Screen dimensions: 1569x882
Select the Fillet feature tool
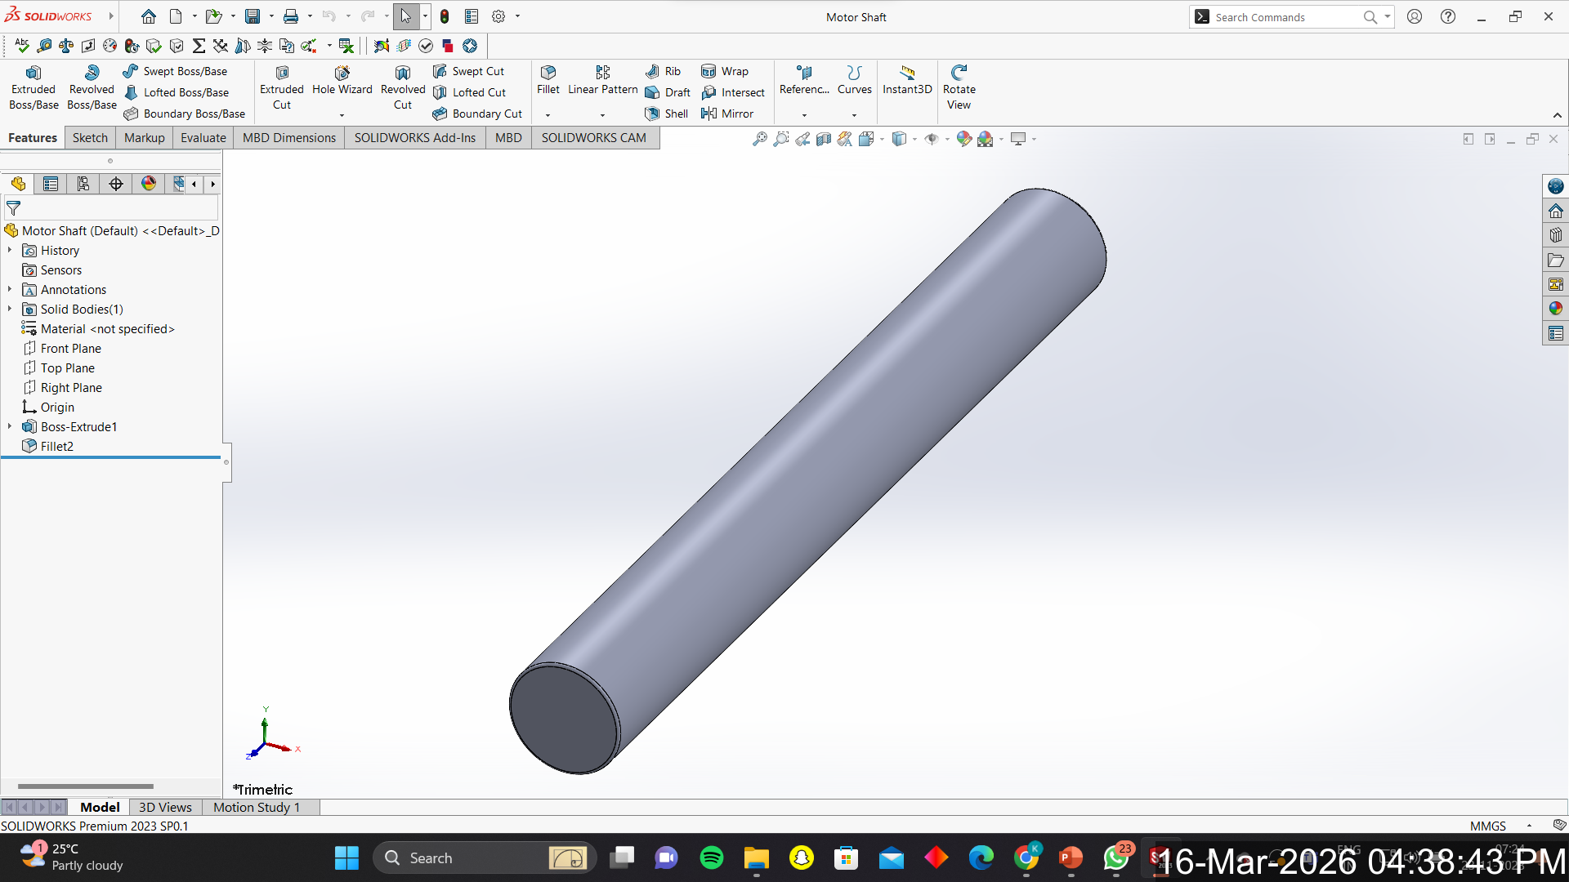[548, 80]
